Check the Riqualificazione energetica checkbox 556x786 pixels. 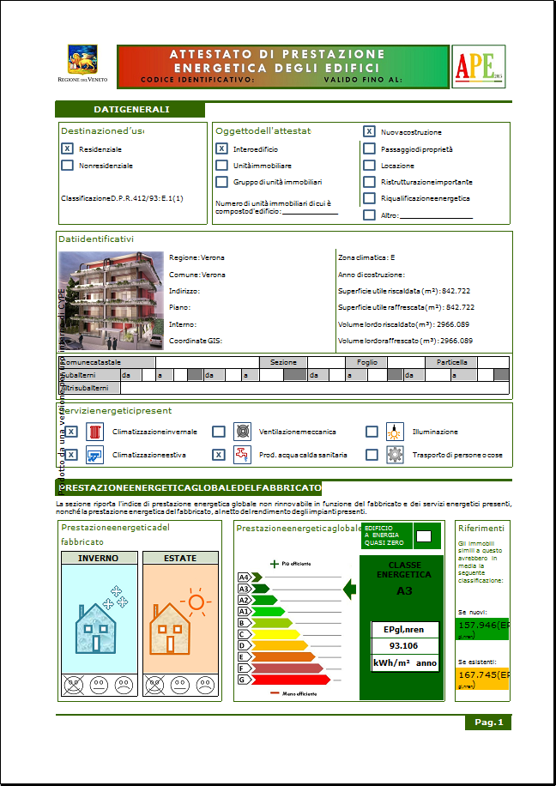point(369,198)
